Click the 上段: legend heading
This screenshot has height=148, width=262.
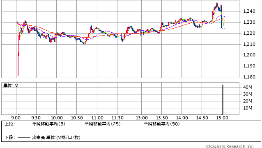tap(10, 124)
